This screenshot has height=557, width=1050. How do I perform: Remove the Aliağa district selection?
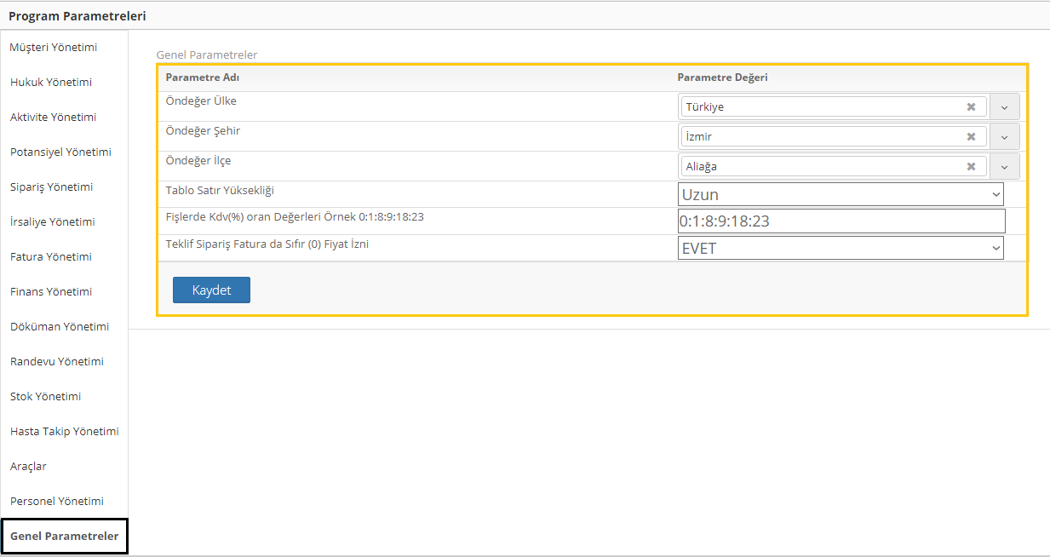tap(971, 167)
